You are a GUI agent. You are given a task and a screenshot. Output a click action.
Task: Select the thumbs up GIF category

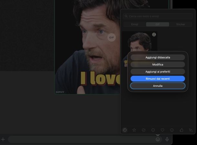(181, 130)
